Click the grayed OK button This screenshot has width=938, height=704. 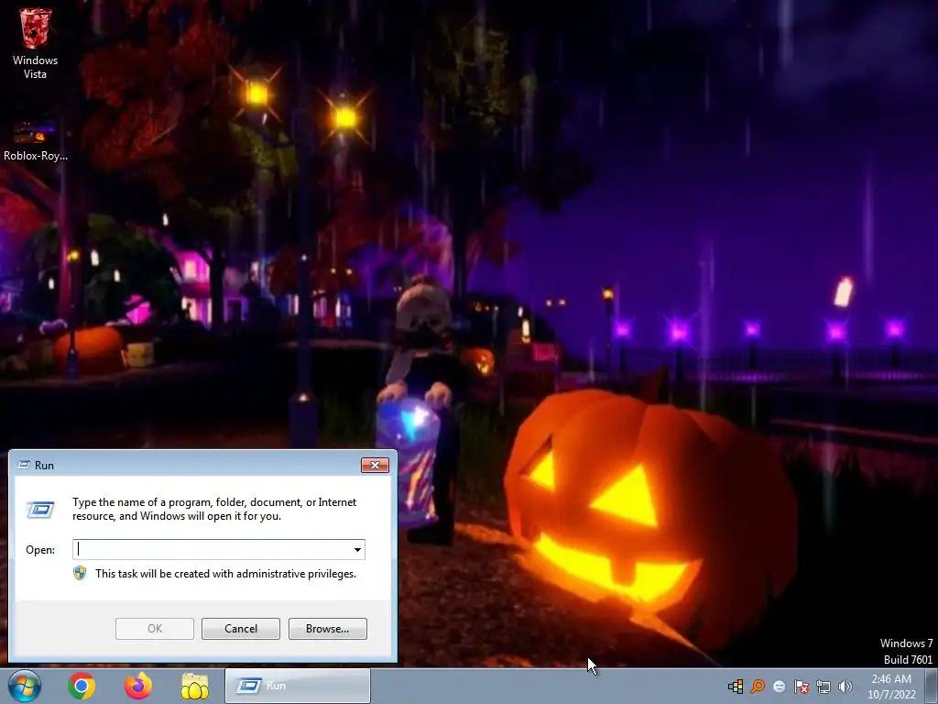(x=154, y=629)
